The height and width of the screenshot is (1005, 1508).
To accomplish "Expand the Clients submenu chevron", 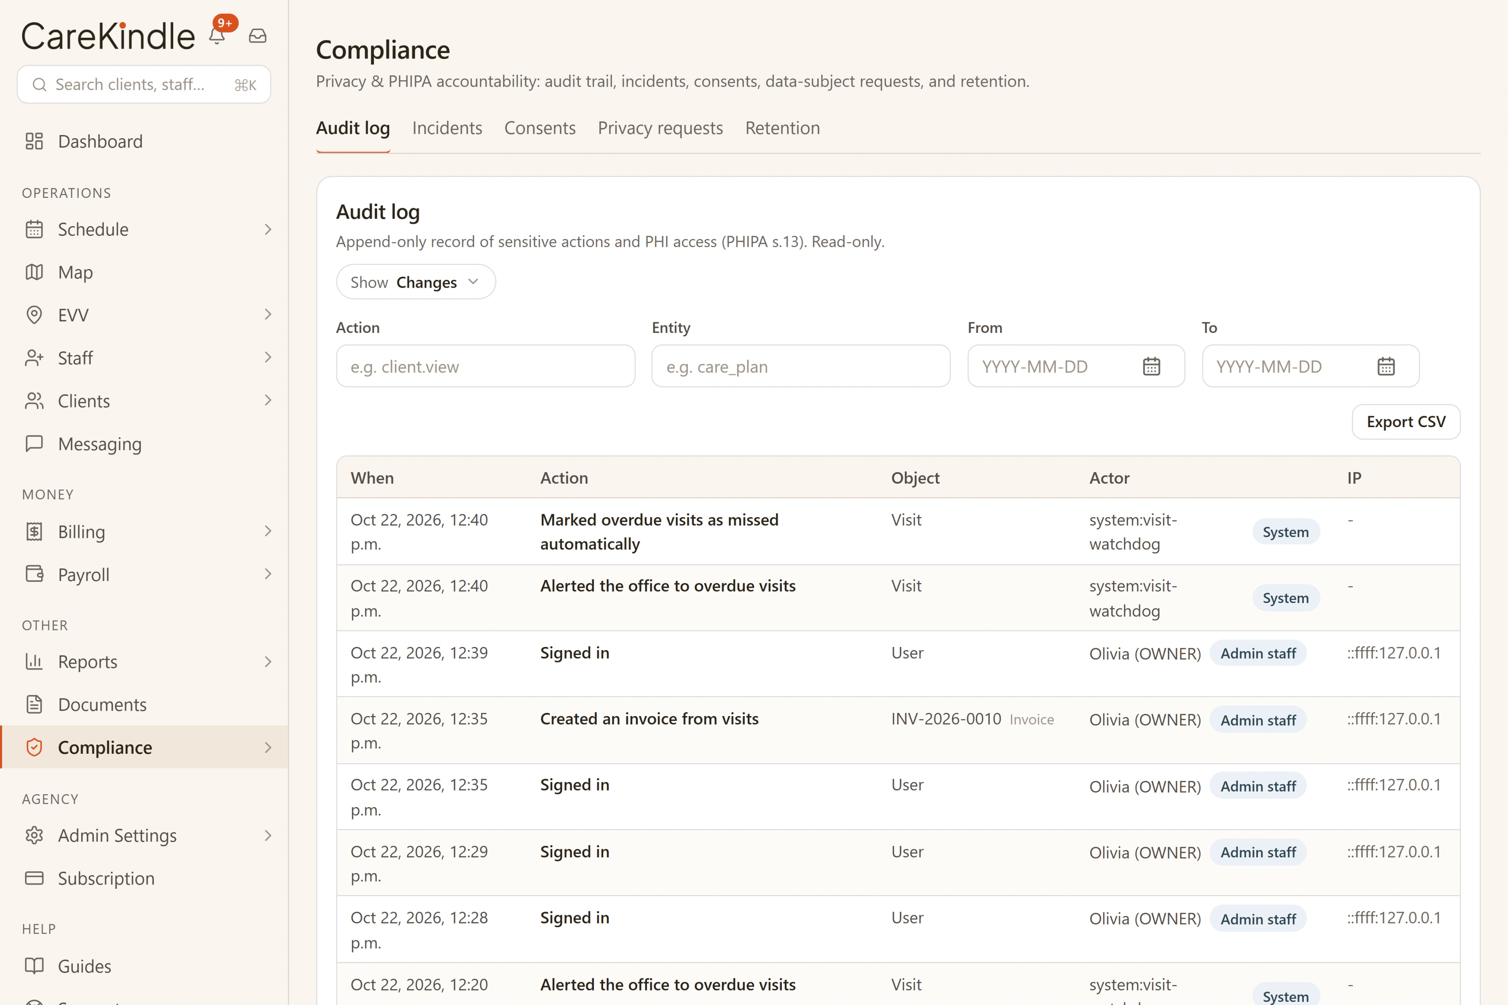I will (268, 400).
